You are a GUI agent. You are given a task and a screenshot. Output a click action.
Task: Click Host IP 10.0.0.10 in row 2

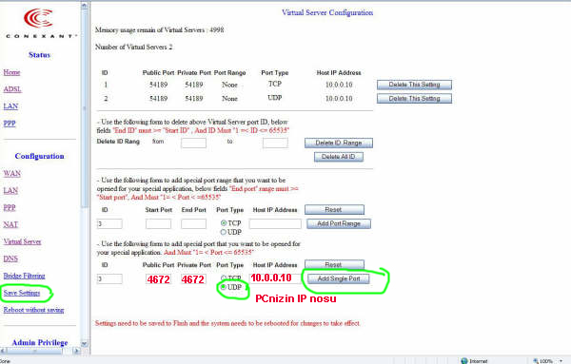point(339,99)
